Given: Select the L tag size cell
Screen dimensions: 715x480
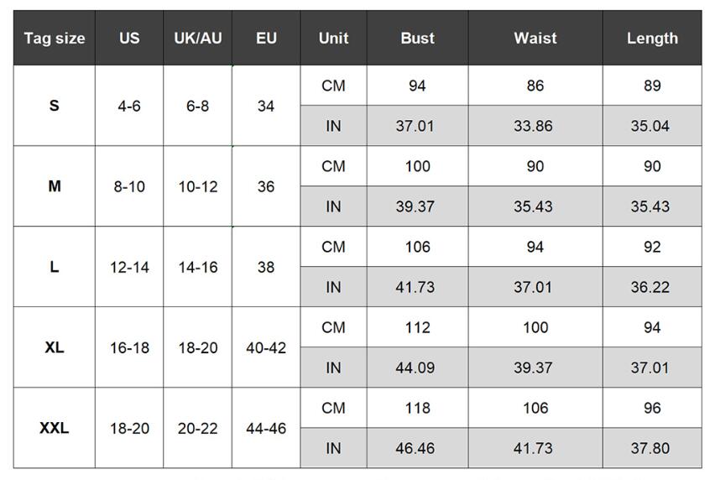Looking at the screenshot, I should (55, 267).
